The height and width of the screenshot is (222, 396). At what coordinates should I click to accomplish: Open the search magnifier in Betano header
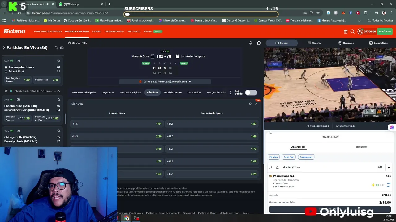coord(352,31)
